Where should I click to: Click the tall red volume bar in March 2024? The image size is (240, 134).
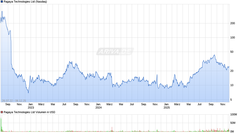112,129
